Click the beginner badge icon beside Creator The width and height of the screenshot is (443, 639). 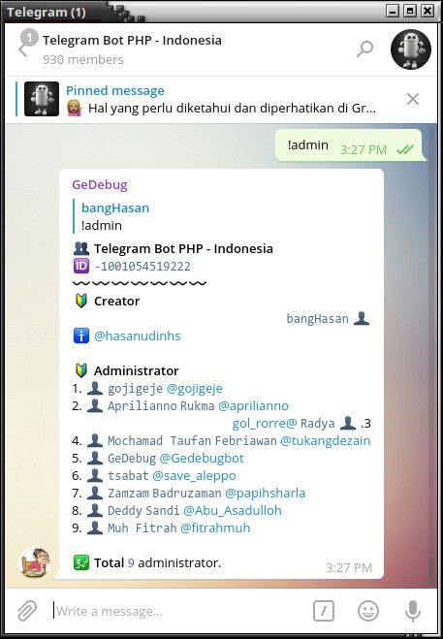coord(81,302)
